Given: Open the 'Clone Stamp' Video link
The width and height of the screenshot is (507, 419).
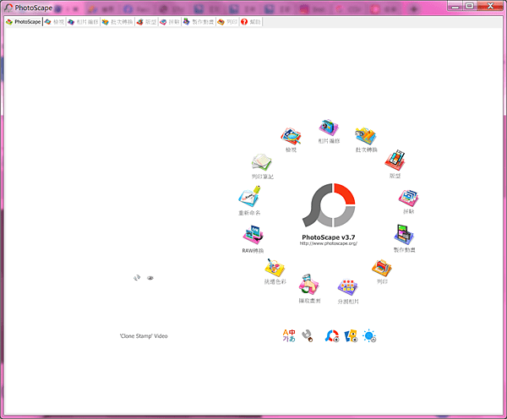Looking at the screenshot, I should coord(144,336).
